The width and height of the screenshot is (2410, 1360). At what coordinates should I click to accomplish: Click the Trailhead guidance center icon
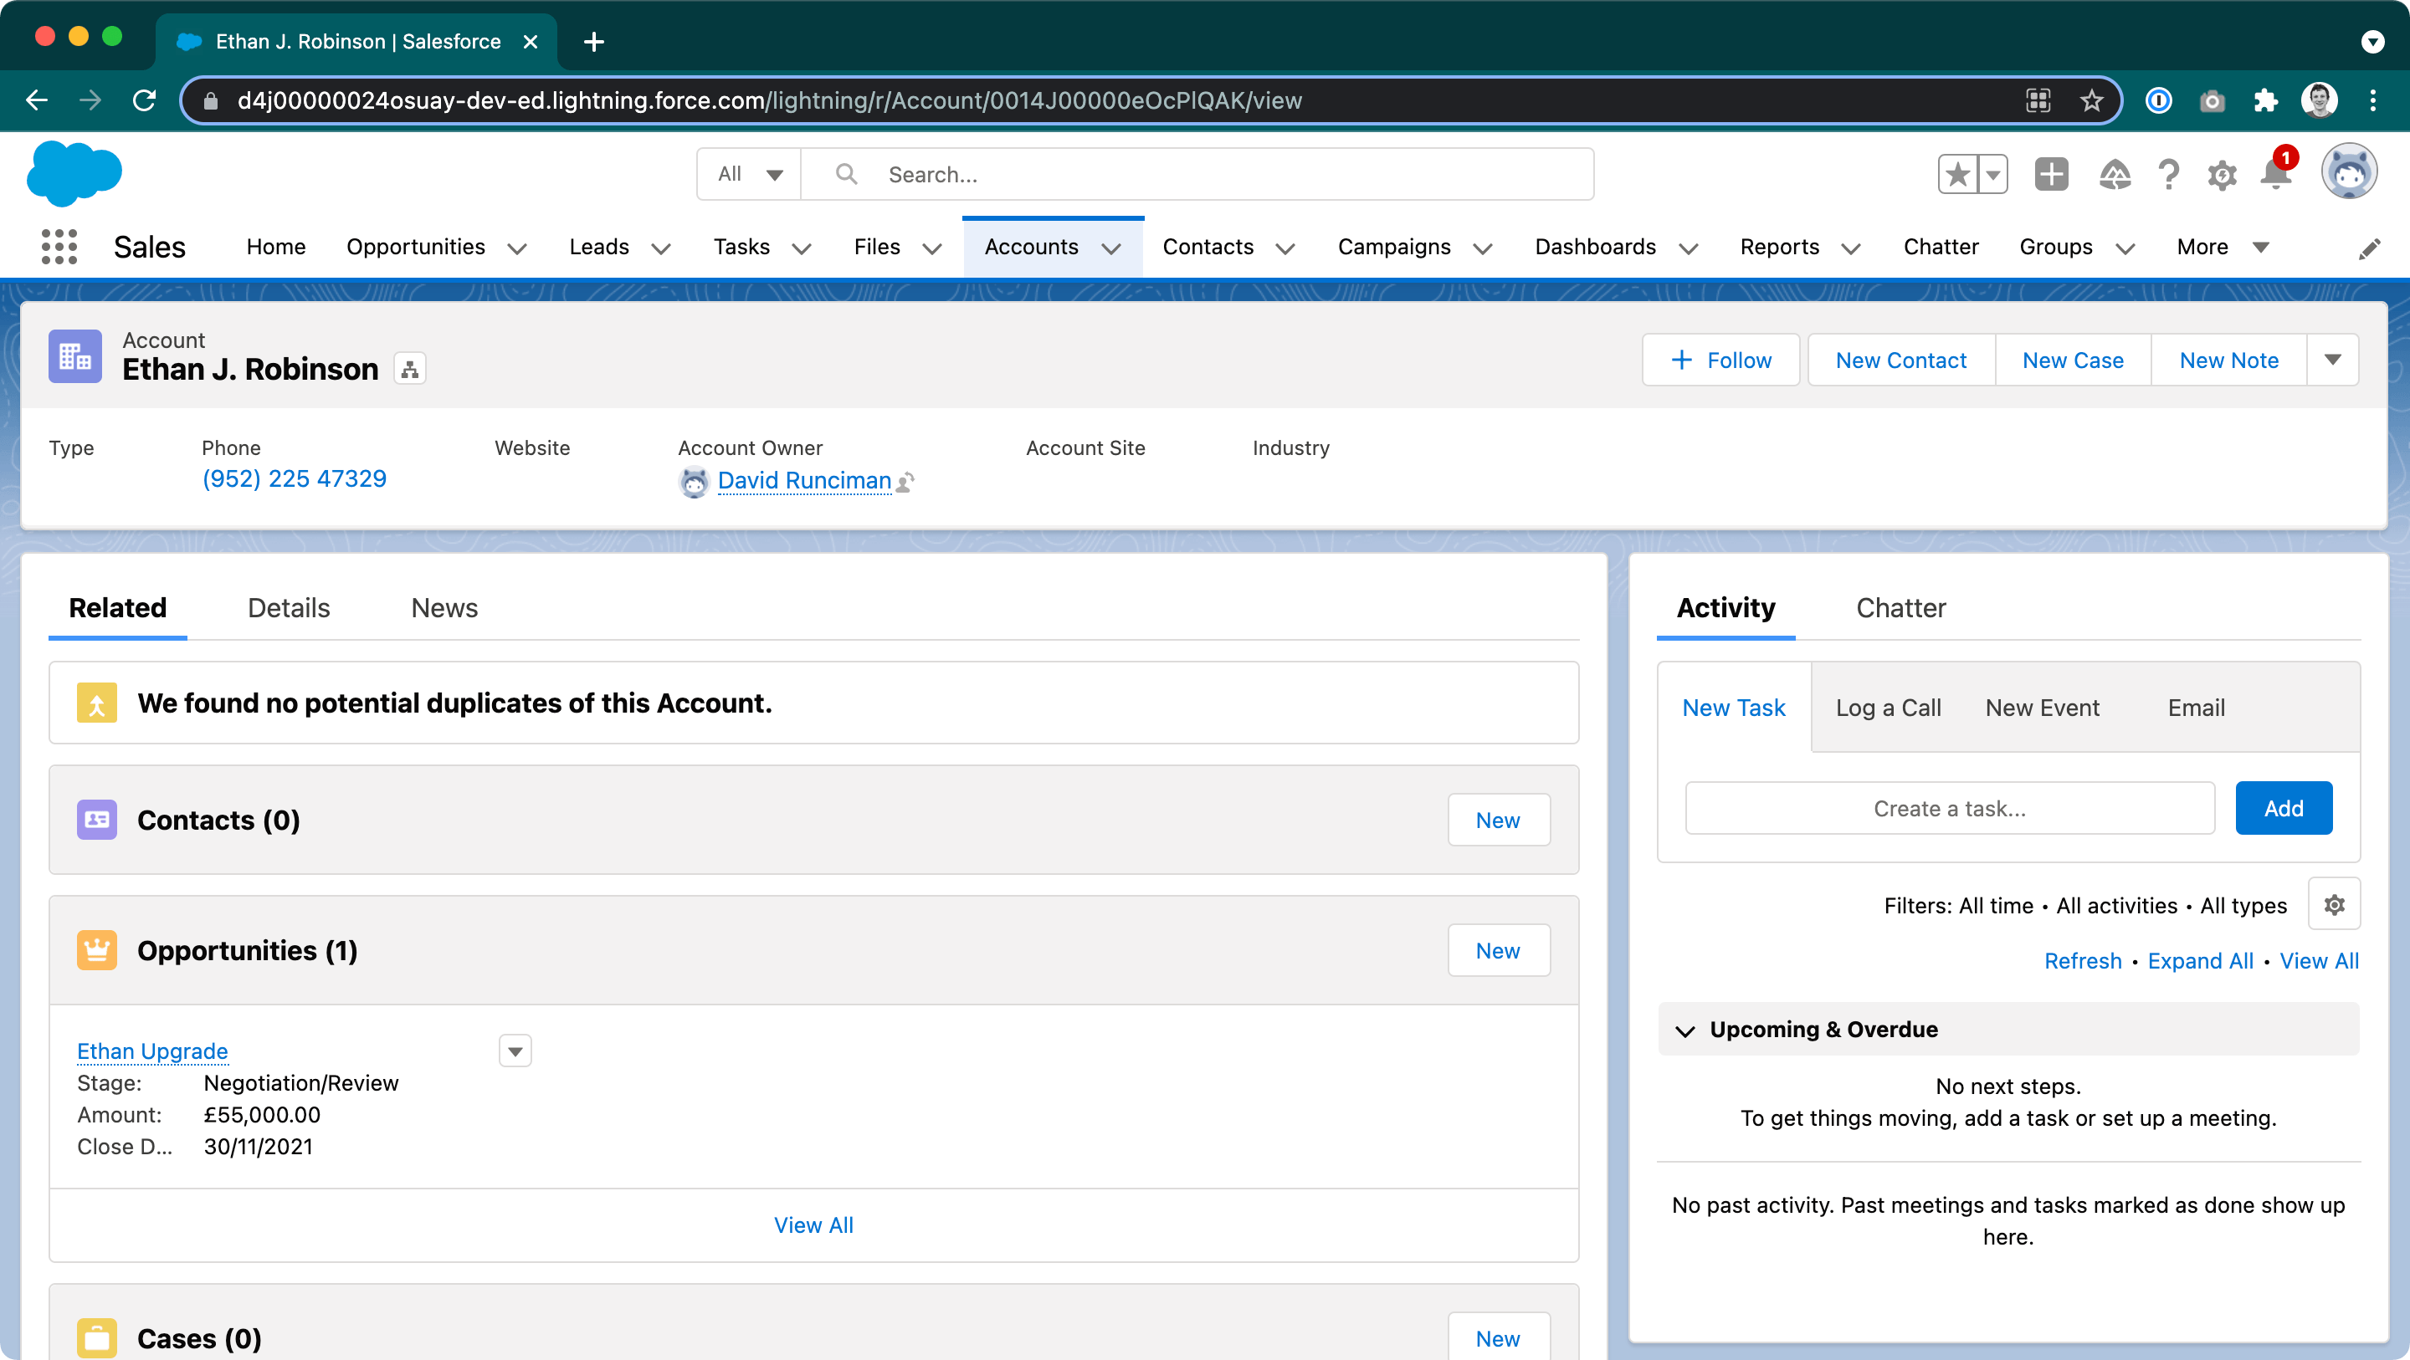click(x=2115, y=175)
